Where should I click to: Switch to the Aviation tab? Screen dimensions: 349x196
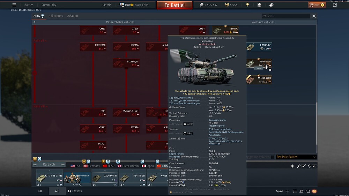coord(73,16)
